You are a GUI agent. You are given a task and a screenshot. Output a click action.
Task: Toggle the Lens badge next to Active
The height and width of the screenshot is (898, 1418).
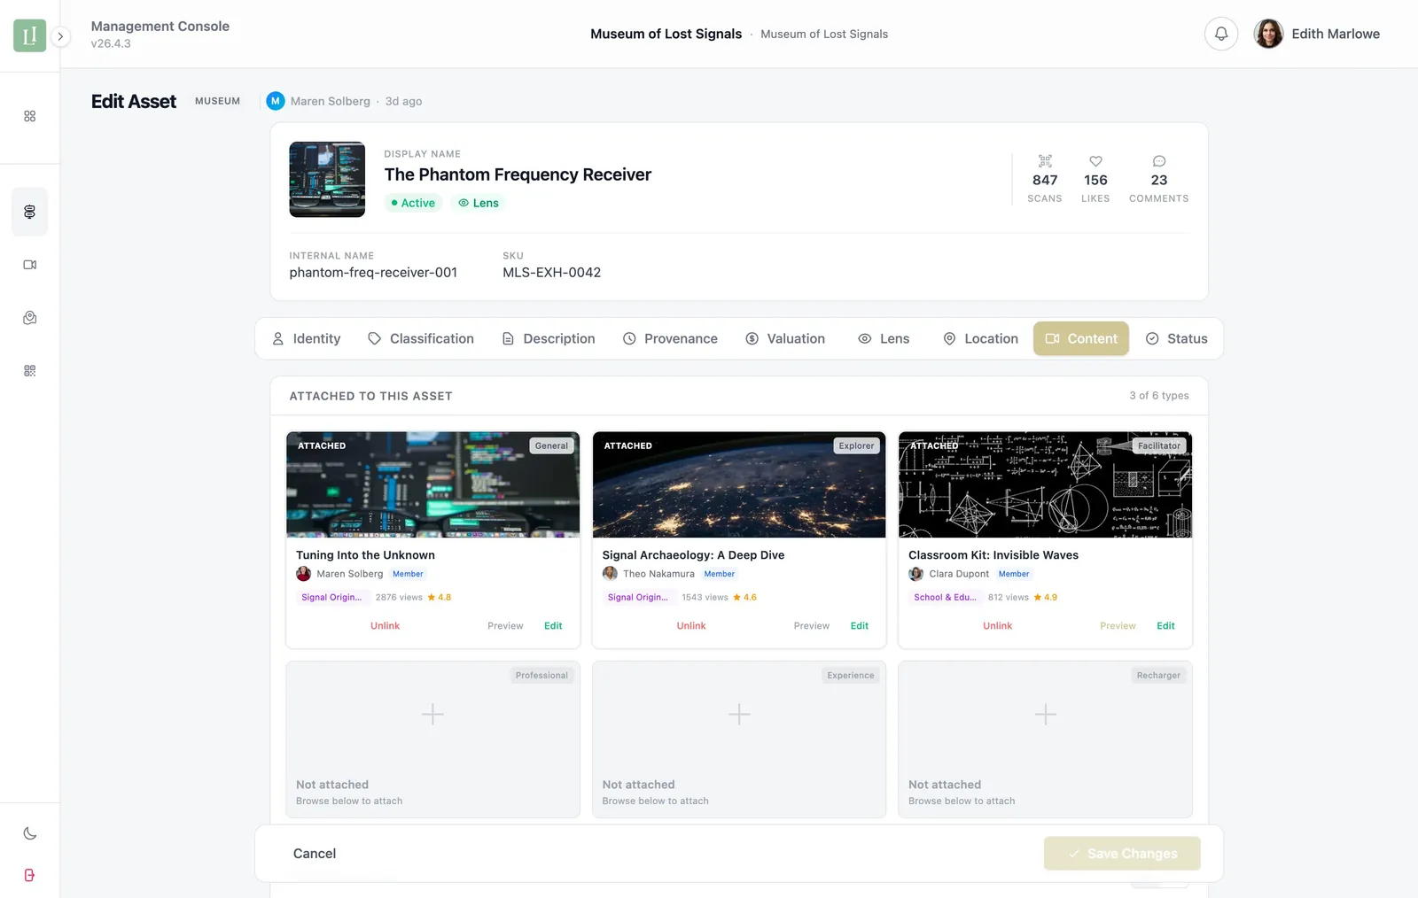coord(478,203)
